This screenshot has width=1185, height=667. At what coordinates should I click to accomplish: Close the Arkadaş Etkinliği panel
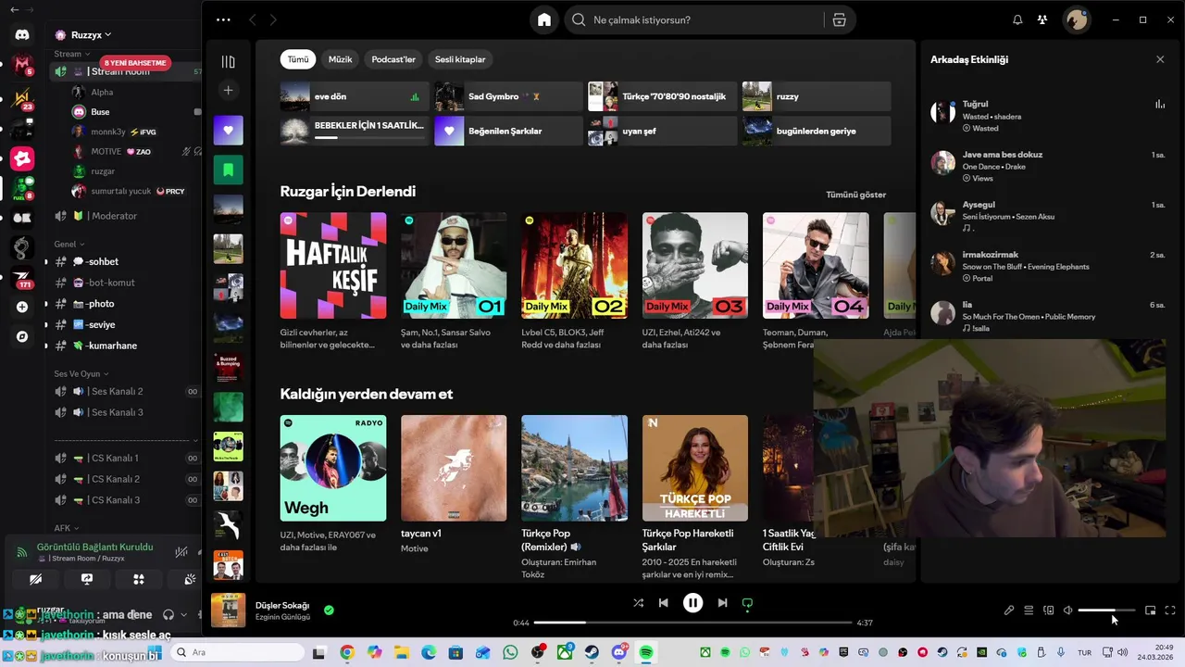click(x=1160, y=59)
